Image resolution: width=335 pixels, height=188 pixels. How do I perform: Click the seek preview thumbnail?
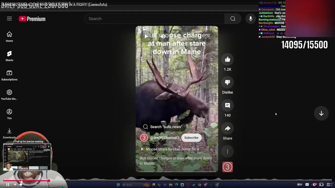tap(27, 157)
